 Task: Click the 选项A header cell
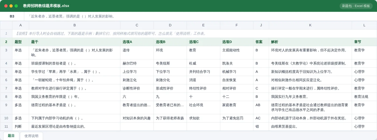pos(137,42)
